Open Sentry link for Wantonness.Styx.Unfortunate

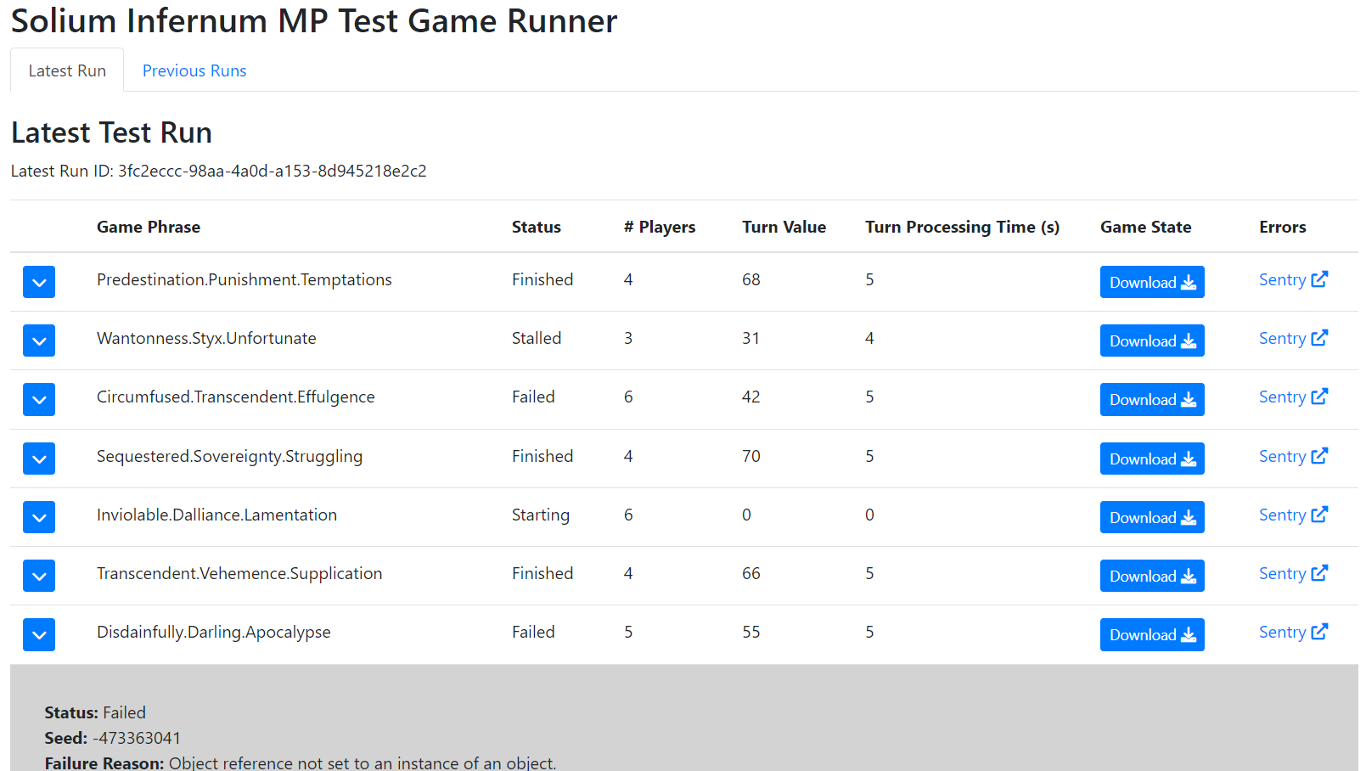click(1292, 338)
